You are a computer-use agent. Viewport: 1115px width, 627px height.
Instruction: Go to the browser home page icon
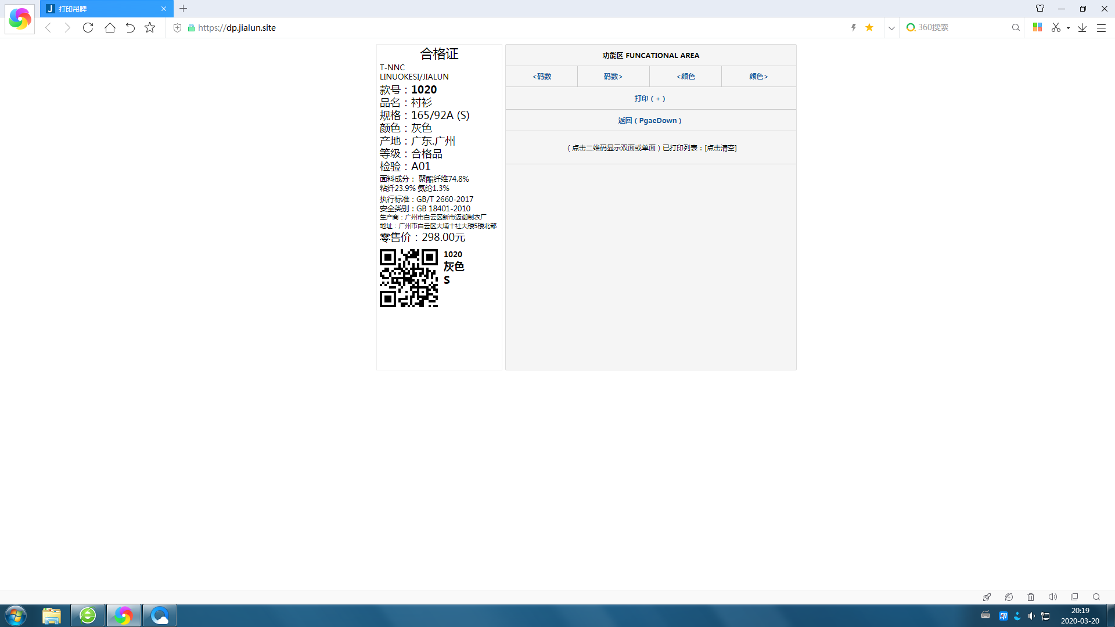110,27
